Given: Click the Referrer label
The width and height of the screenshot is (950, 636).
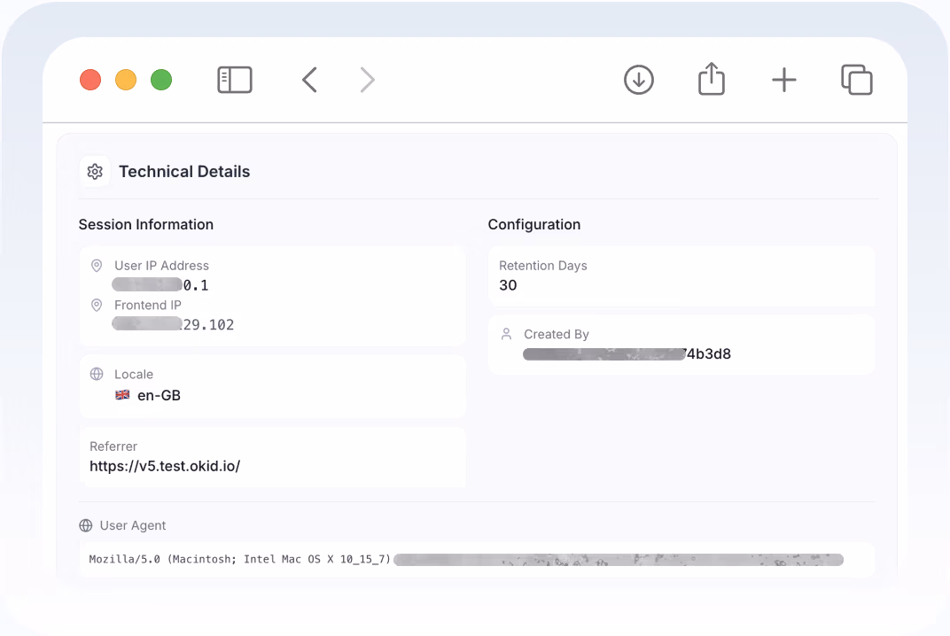Looking at the screenshot, I should [113, 446].
